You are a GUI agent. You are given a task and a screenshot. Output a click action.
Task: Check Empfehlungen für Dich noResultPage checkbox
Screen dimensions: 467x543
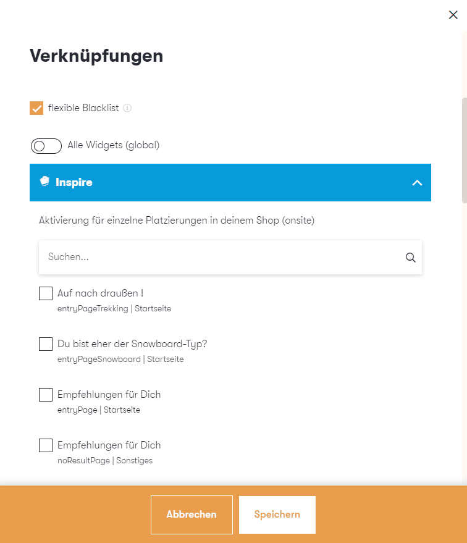46,445
